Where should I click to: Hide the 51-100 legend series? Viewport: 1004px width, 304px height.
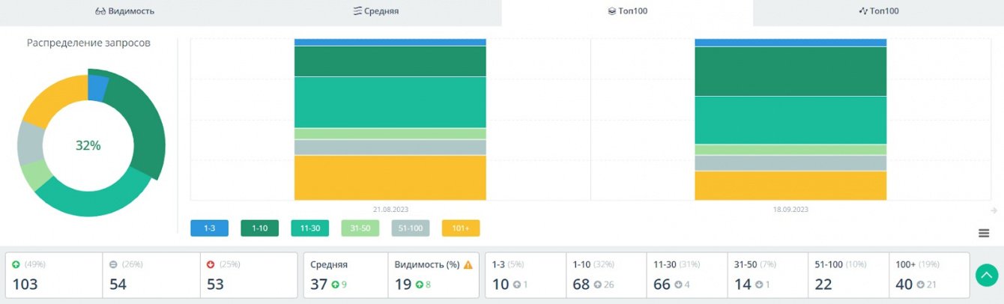click(411, 228)
